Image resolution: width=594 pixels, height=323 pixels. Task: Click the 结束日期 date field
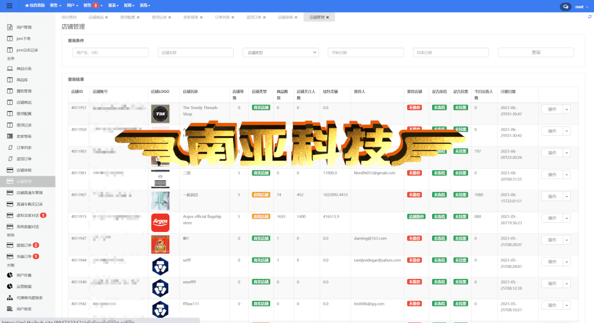451,53
